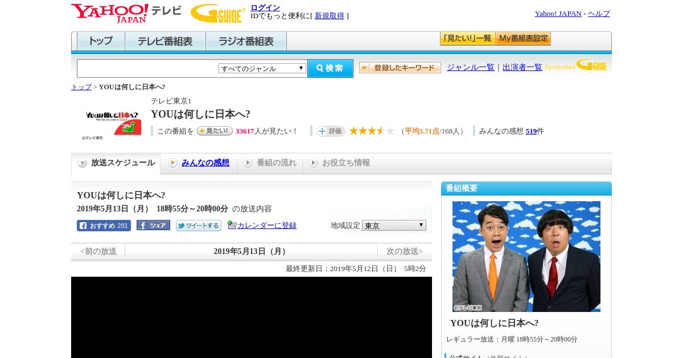Click the 検索 search button
The height and width of the screenshot is (358, 683).
click(330, 68)
